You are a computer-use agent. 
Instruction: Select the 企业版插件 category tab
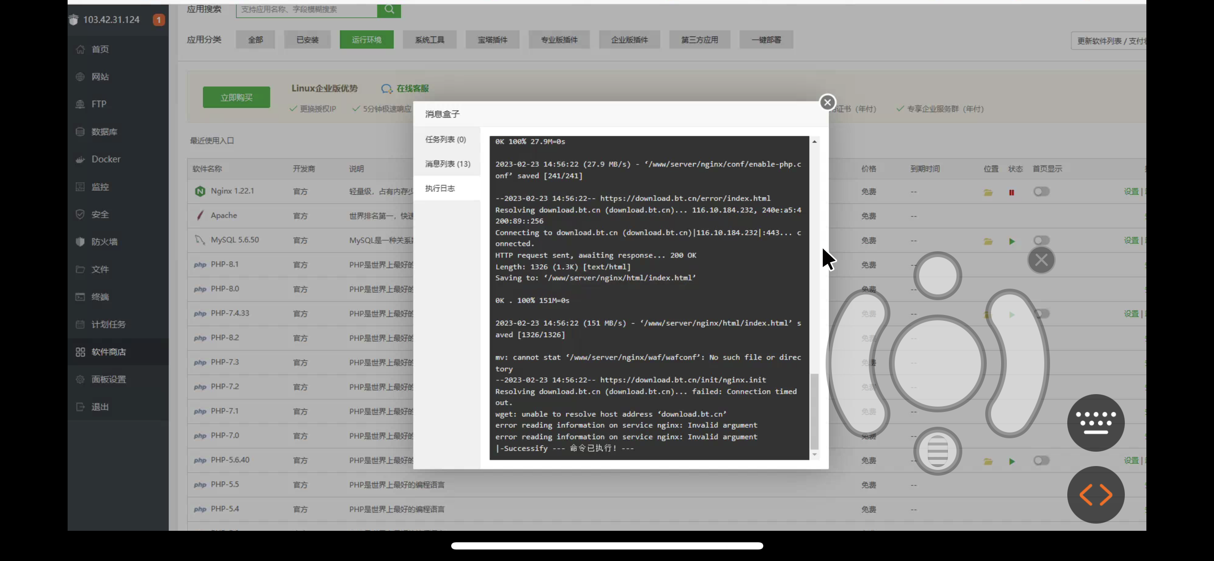(630, 40)
